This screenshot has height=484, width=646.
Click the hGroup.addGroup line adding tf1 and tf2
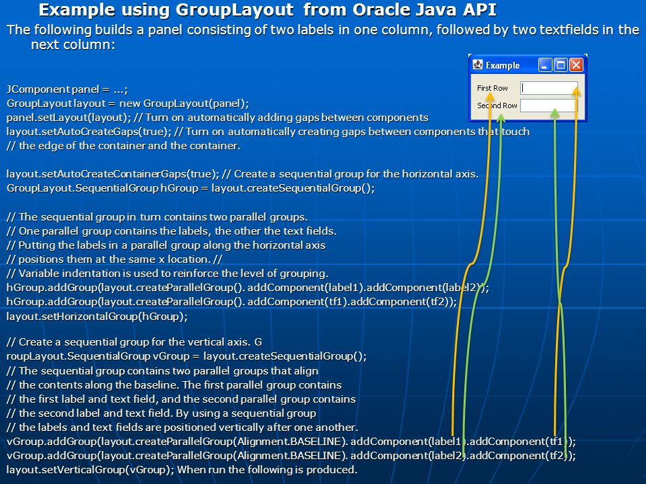point(231,302)
